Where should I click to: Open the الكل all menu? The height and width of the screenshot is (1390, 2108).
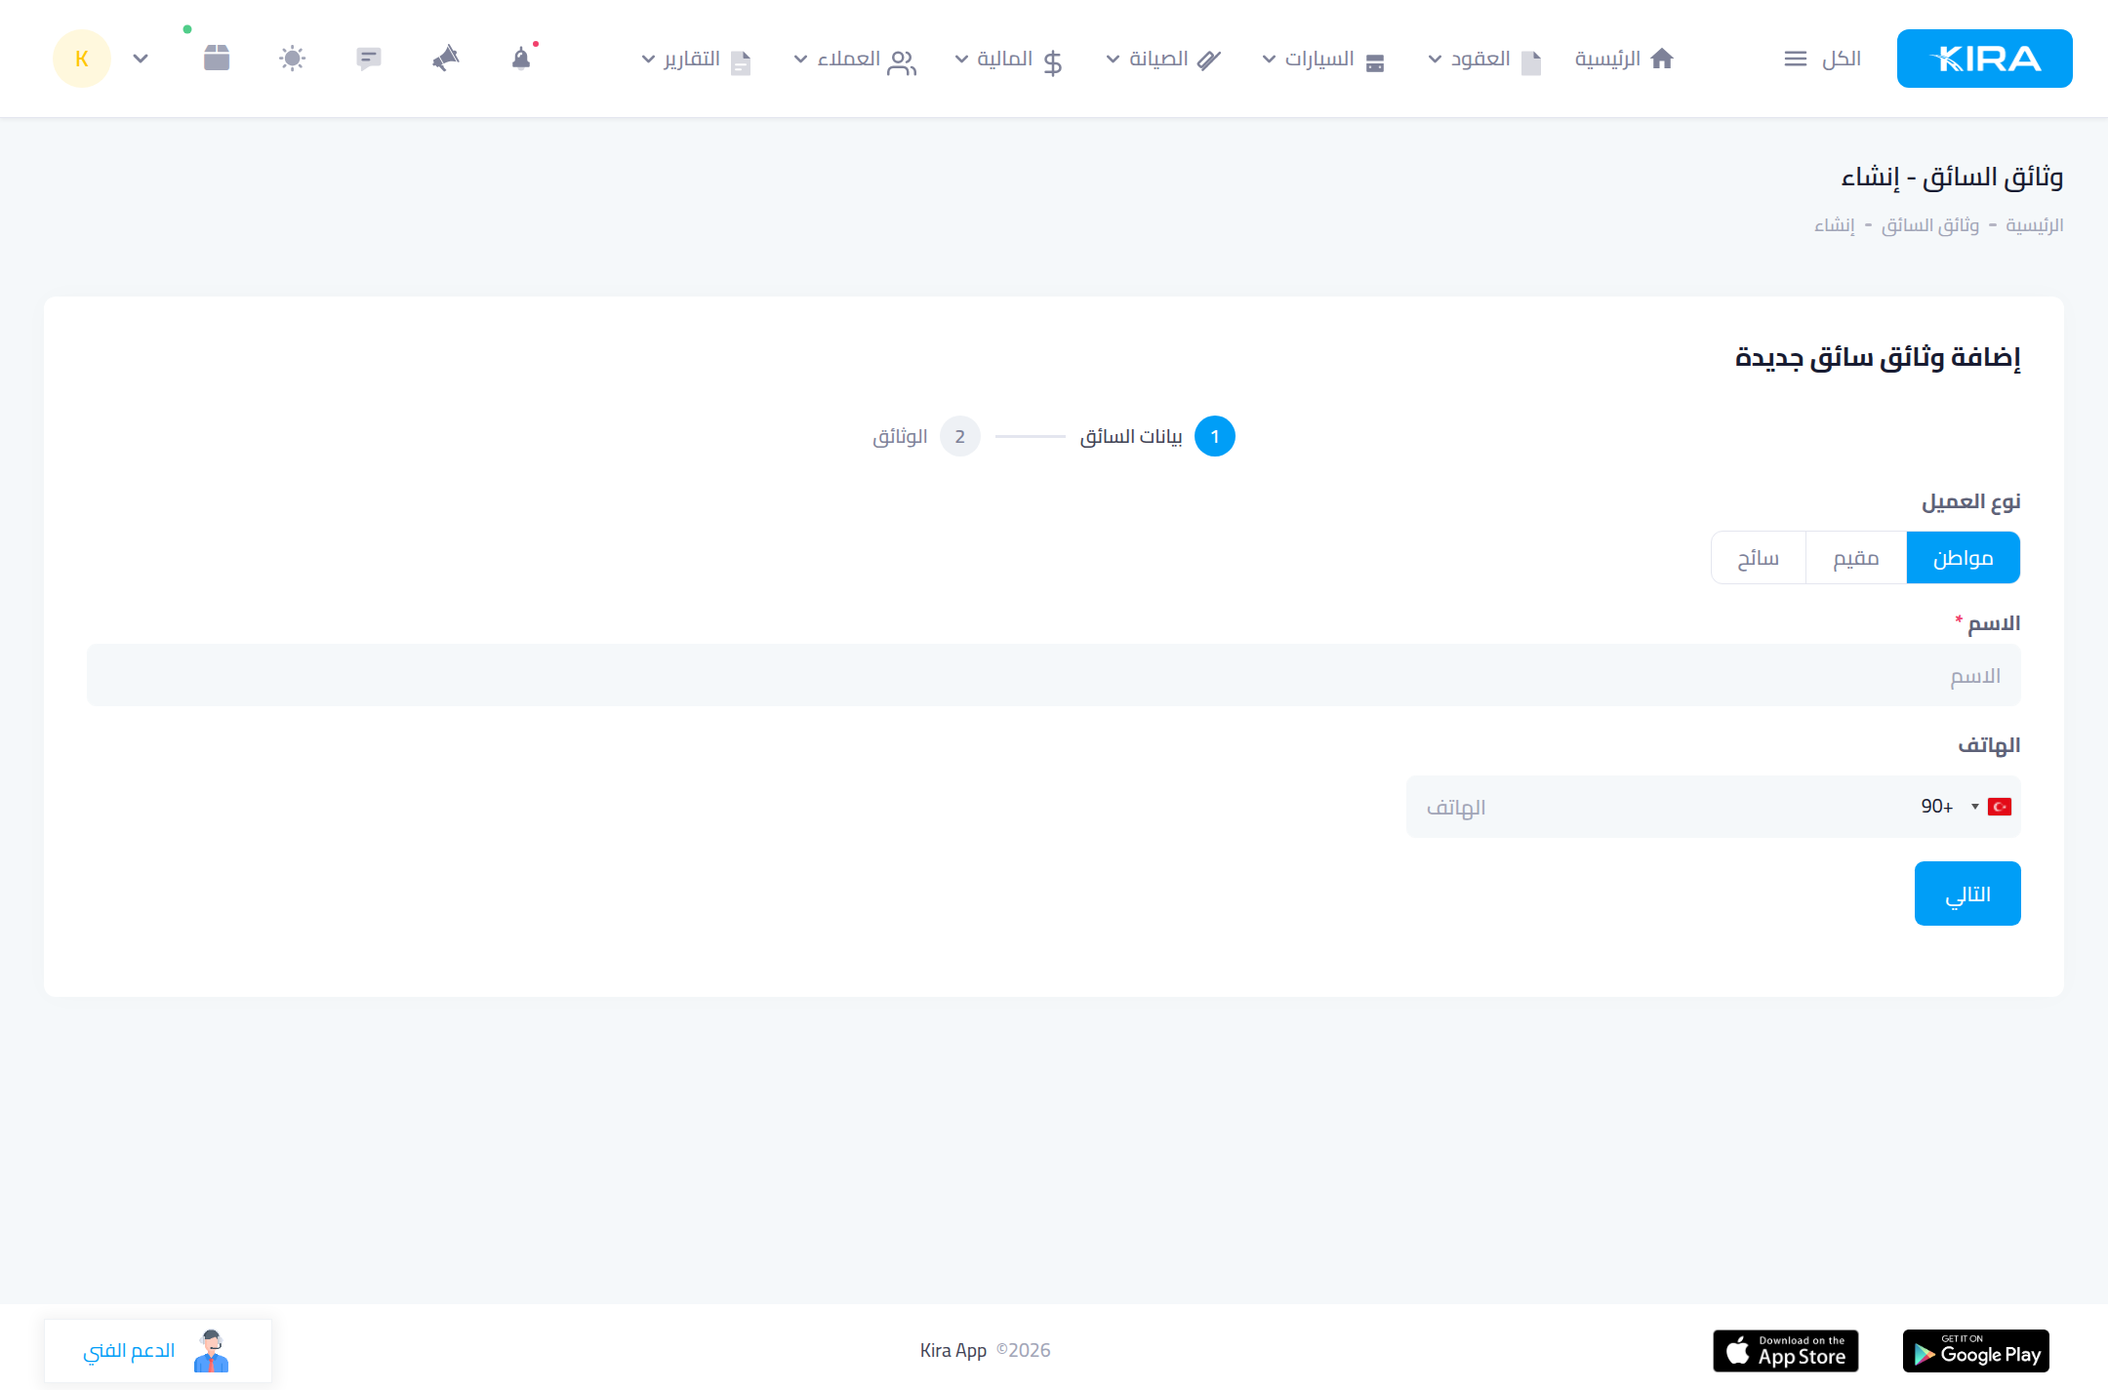click(1841, 59)
